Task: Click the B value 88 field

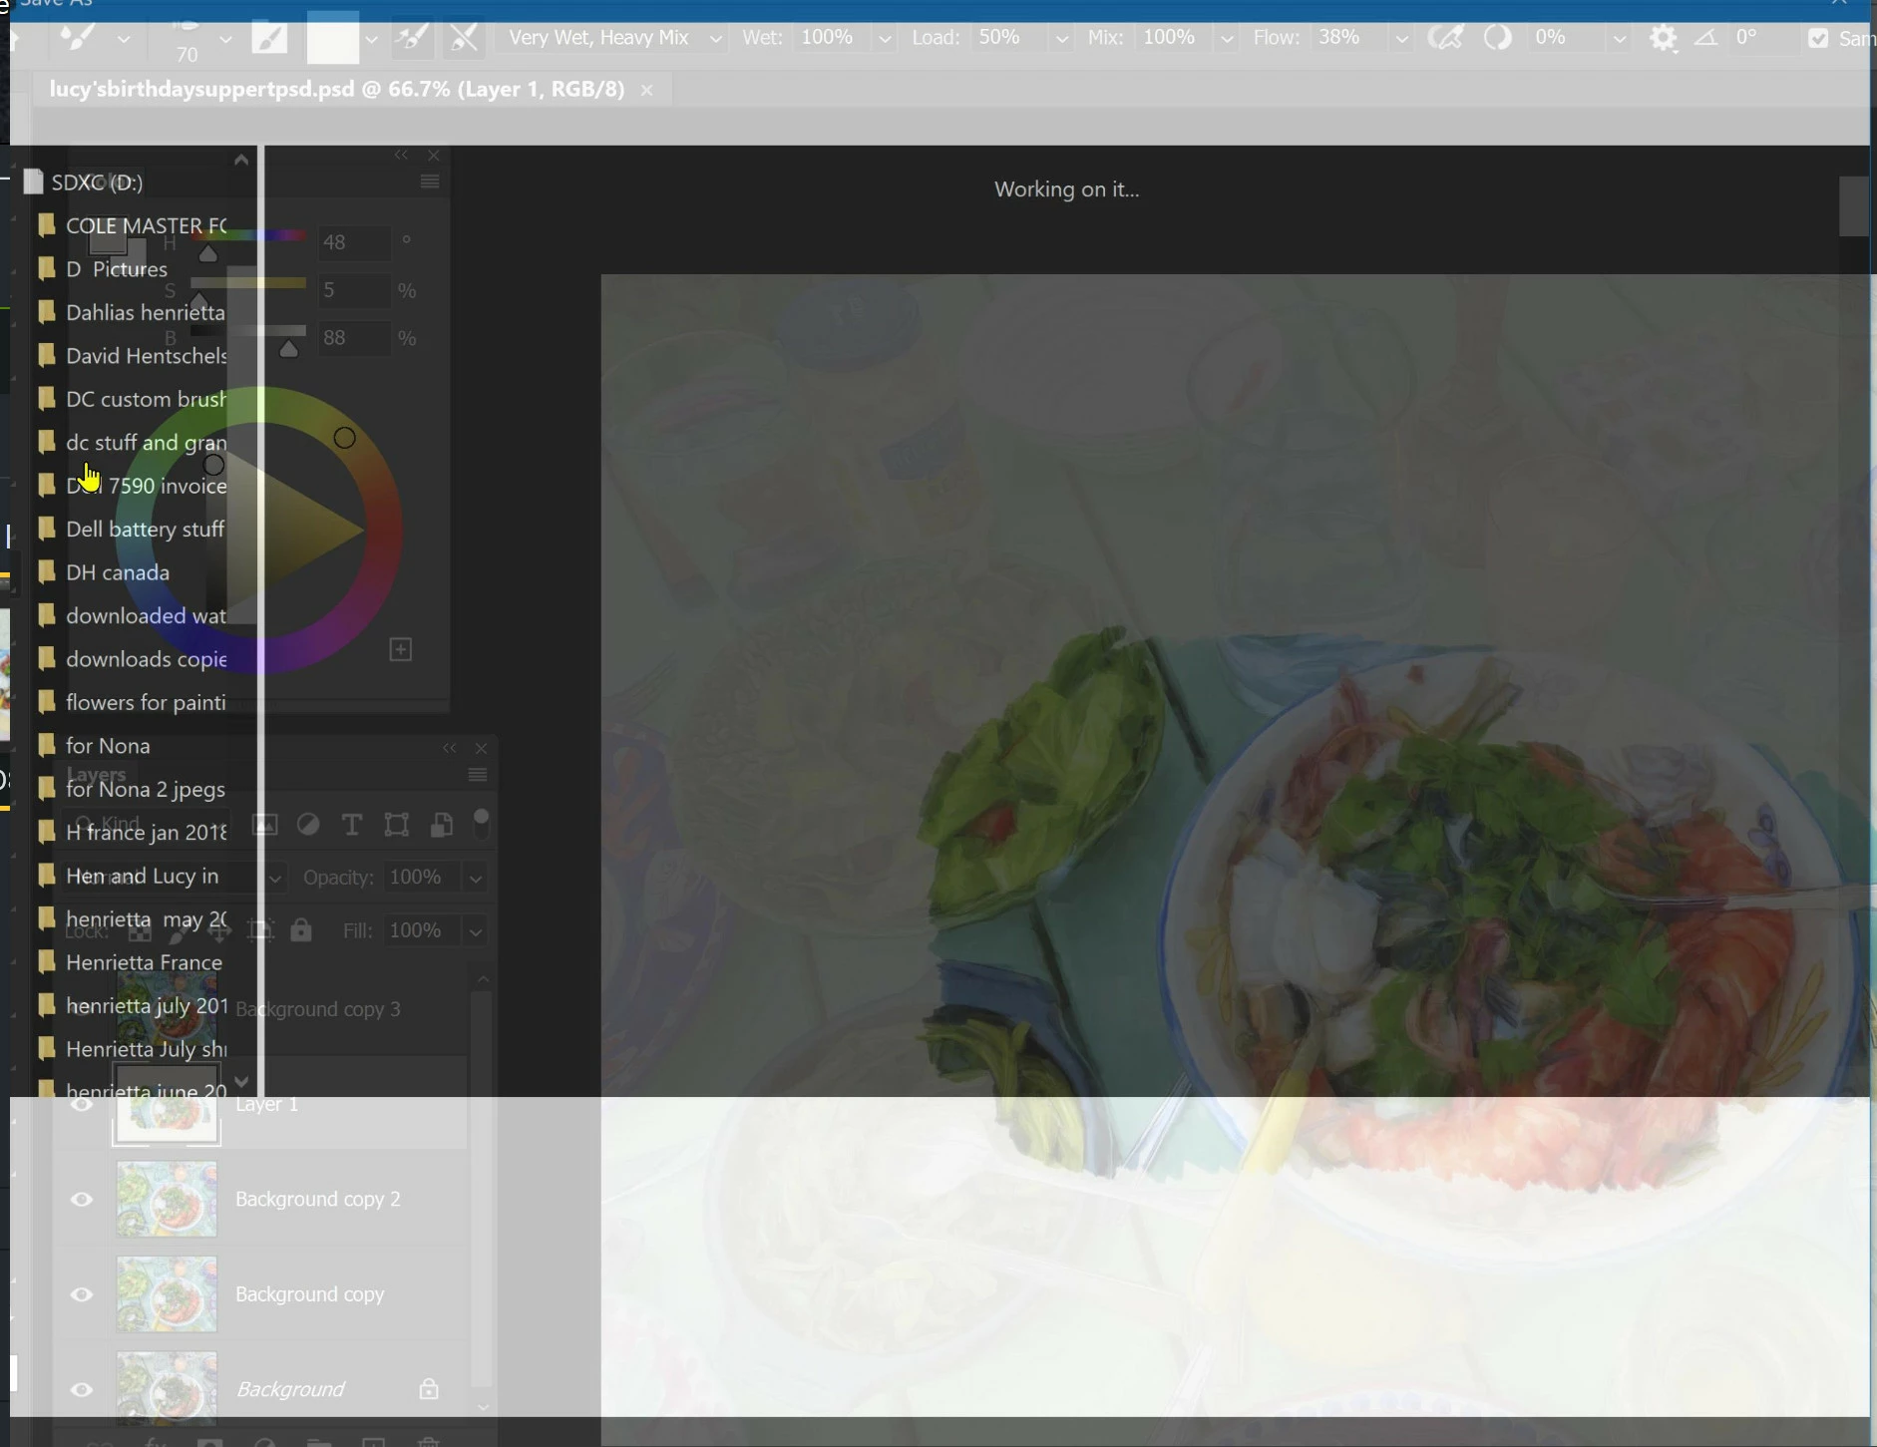Action: click(x=353, y=338)
